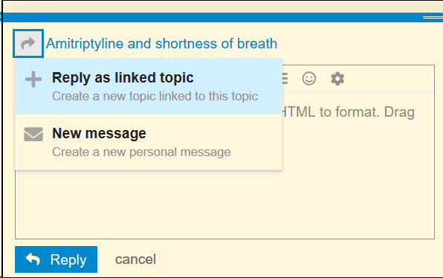The image size is (443, 278).
Task: Submit using the blue Reply button
Action: pyautogui.click(x=56, y=259)
